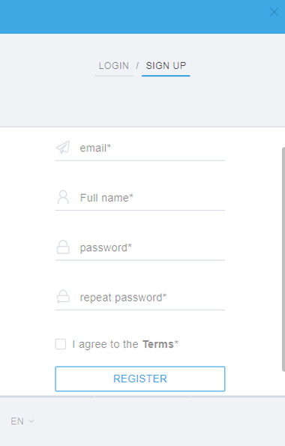The image size is (285, 446).
Task: Switch to the LOGIN tab
Action: [114, 66]
